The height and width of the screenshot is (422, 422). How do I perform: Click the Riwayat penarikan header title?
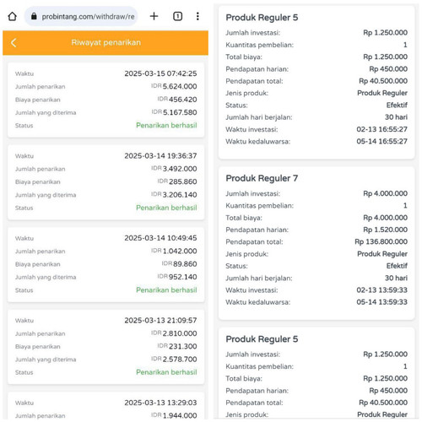(x=106, y=42)
